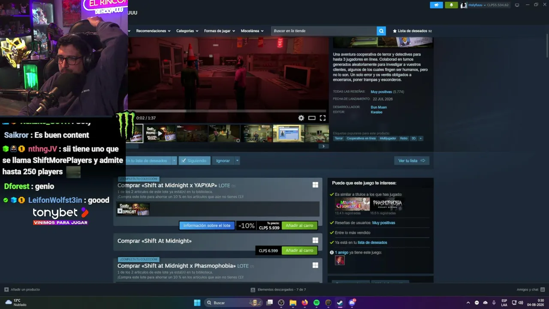Screen dimensions: 549x309
Task: Expand the Recomendaciones menu
Action: coord(153,31)
